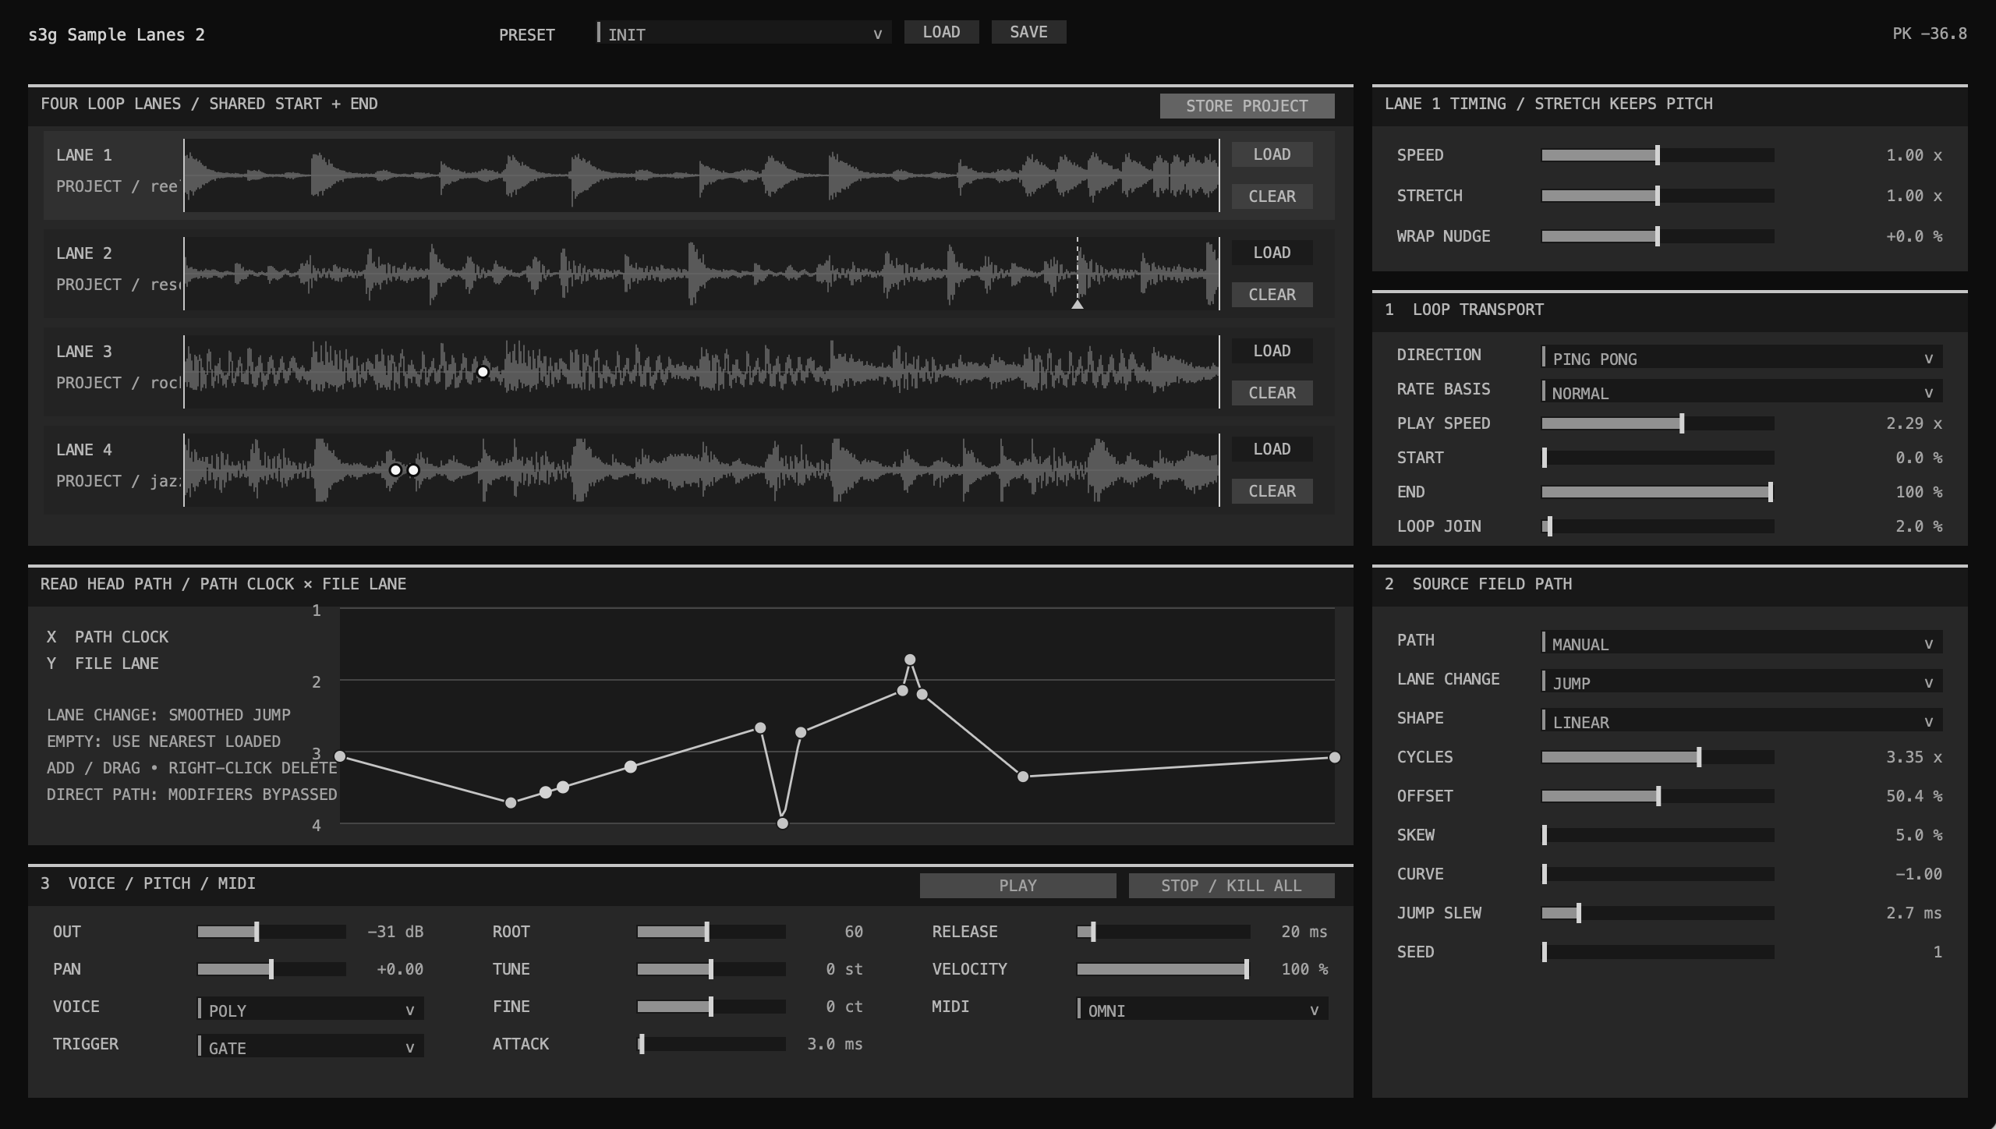
Task: Adjust the WRAP NUDGE slider
Action: pyautogui.click(x=1658, y=236)
